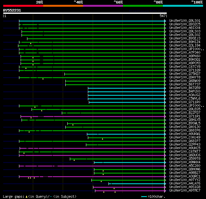Select the UniRef100_Q711R0 hit name

(x=185, y=102)
